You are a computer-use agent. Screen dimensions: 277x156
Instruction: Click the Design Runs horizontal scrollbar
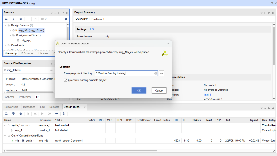[82, 151]
